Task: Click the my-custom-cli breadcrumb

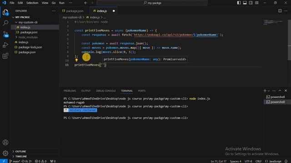Action: pos(72,17)
